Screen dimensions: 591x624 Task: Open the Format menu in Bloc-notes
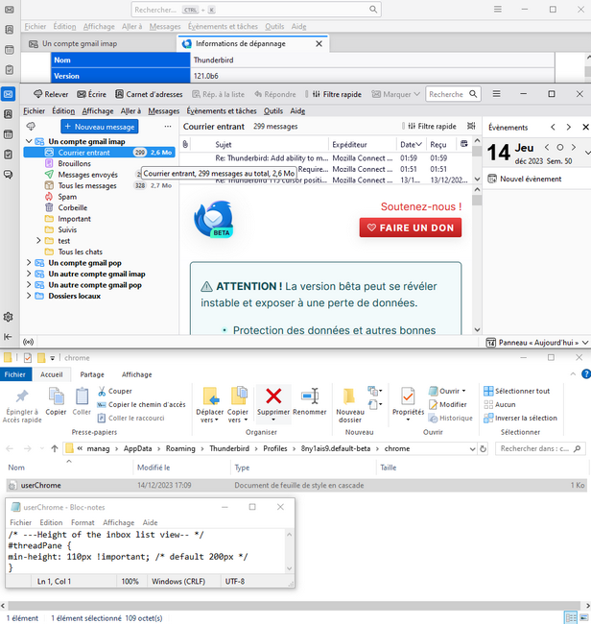(x=83, y=522)
